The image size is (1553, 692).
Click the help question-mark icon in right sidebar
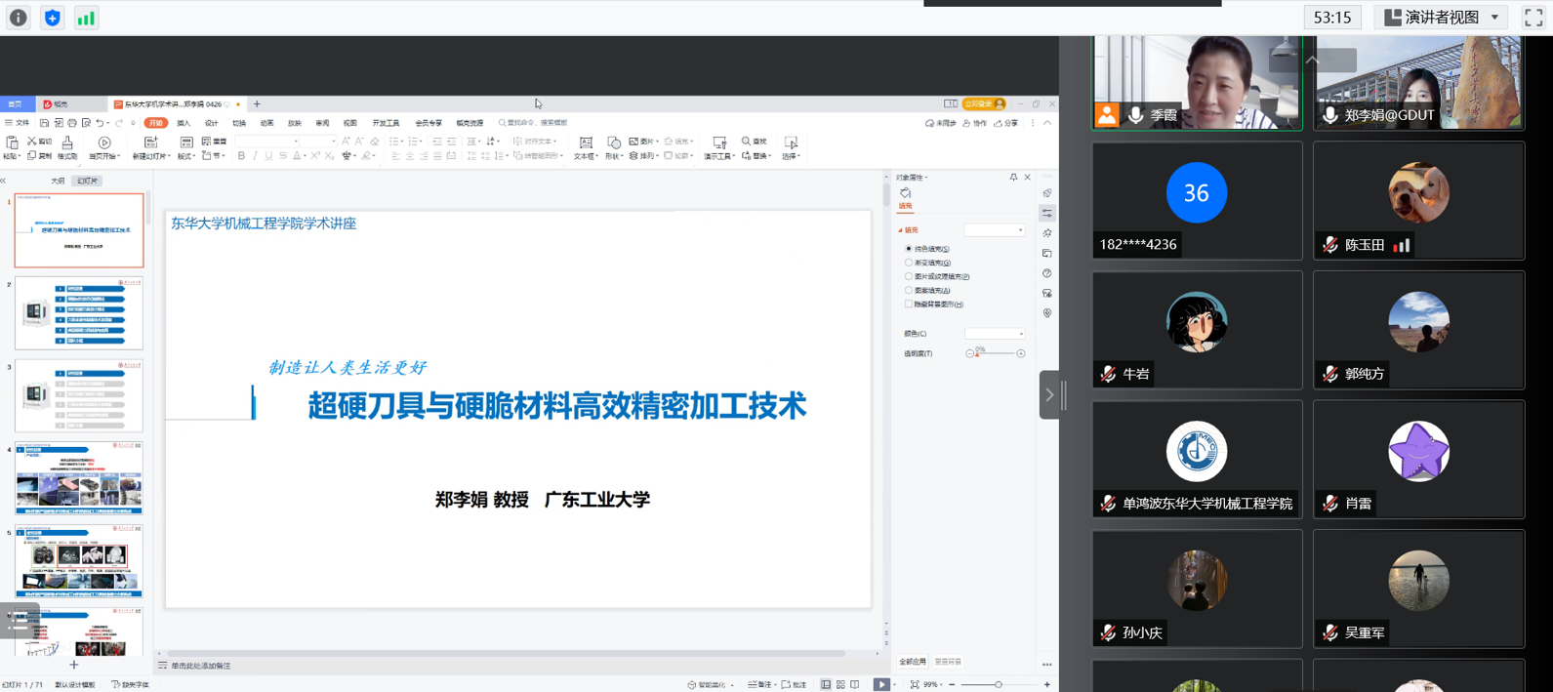click(x=1047, y=273)
